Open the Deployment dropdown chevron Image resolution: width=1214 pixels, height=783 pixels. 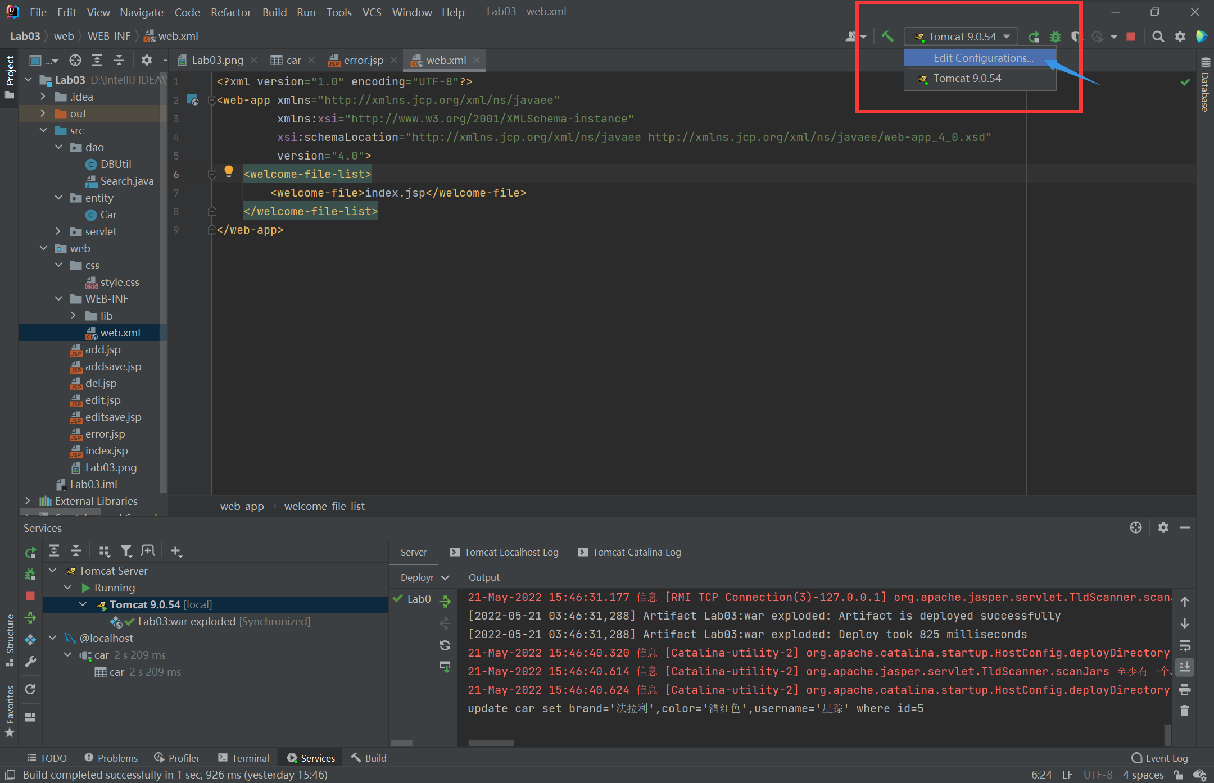click(445, 577)
